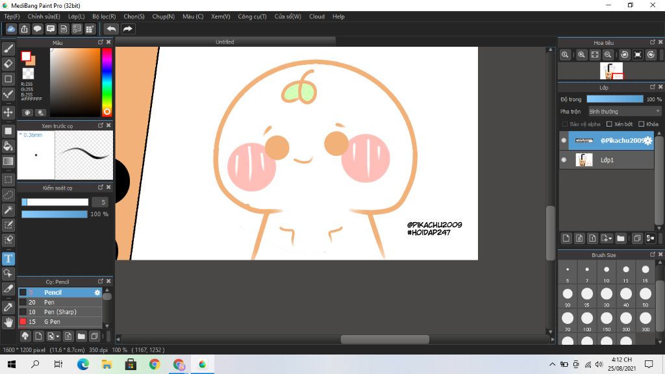665x374 pixels.
Task: Select the Select Eraser tool
Action: tap(8, 240)
